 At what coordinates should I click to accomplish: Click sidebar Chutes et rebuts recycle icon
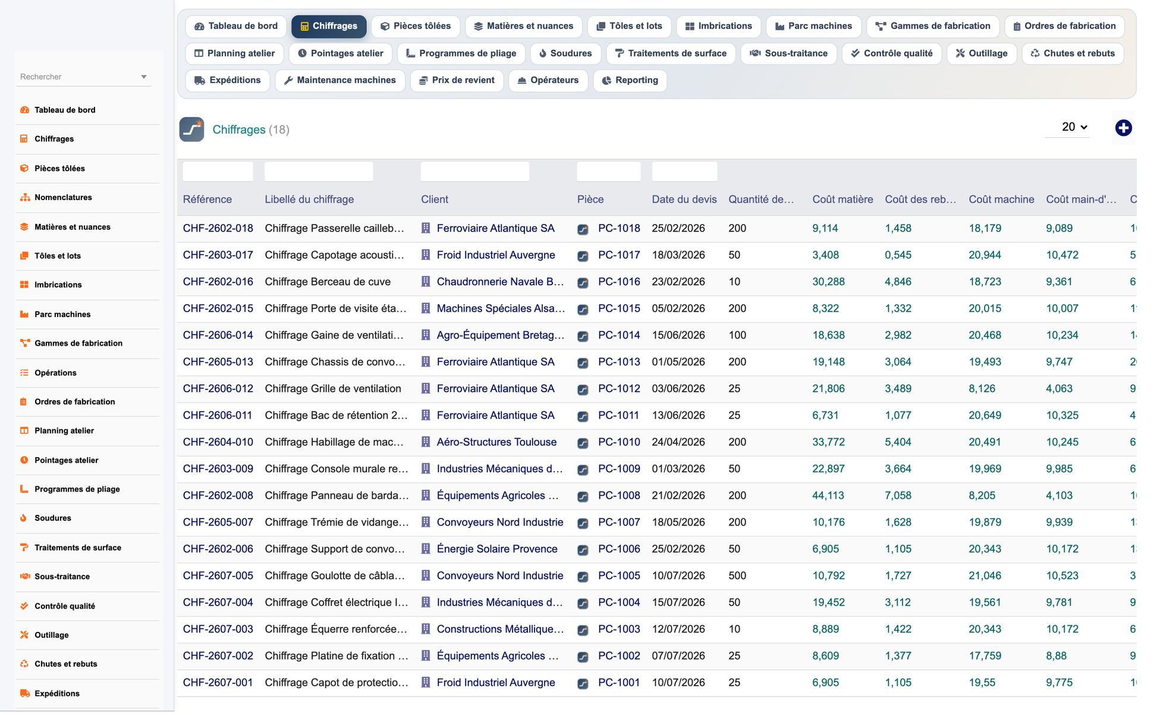24,665
